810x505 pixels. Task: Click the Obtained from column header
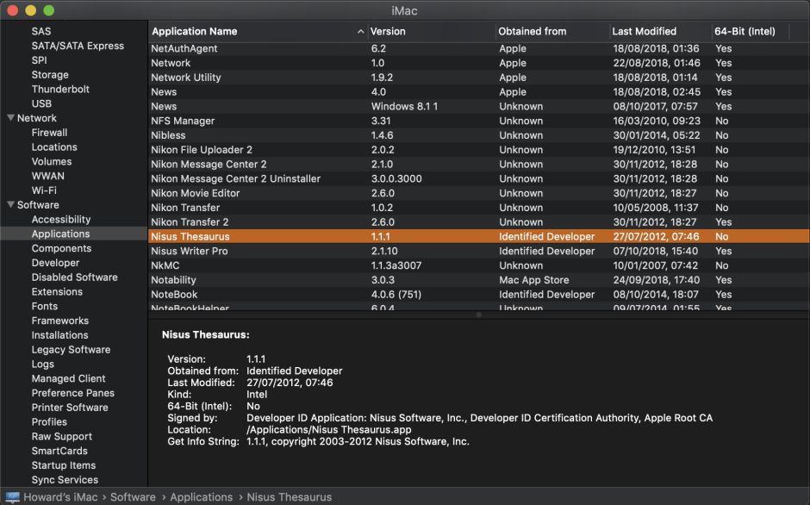click(532, 32)
